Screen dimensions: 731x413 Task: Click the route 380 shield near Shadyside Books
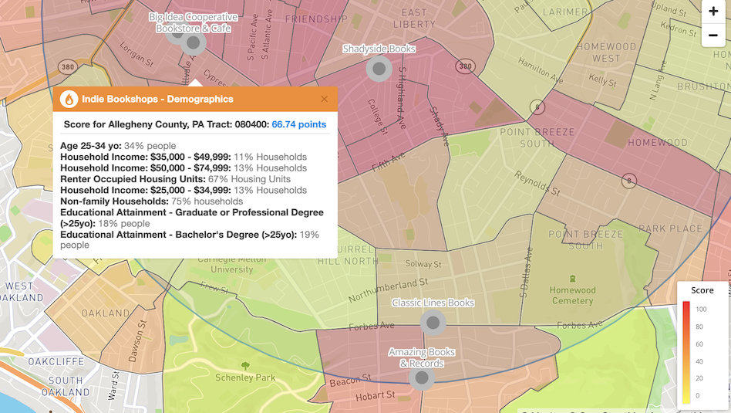tap(465, 66)
